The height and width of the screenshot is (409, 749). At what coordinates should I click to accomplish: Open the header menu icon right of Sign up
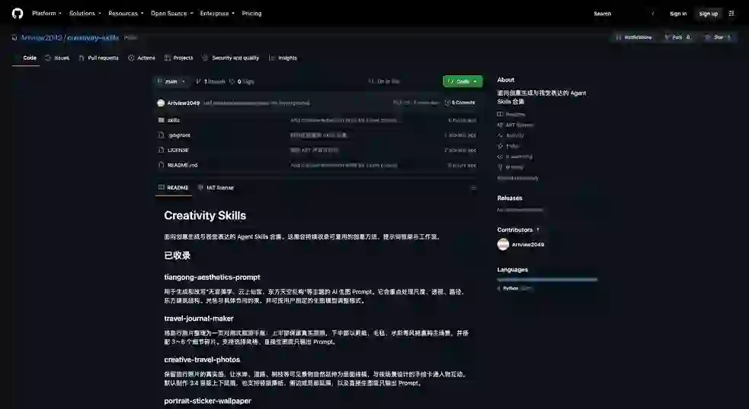[731, 14]
